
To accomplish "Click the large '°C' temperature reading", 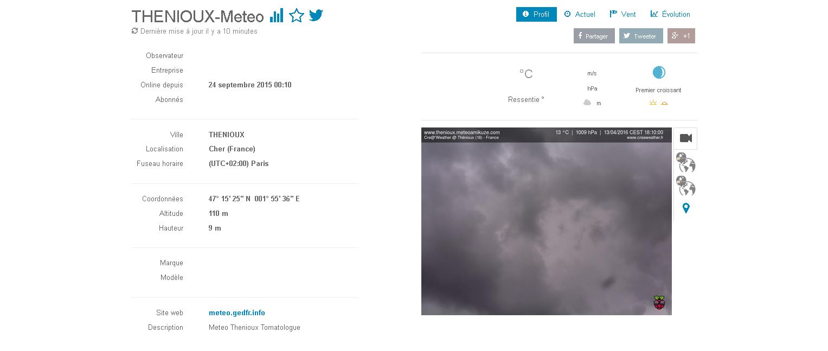I will pyautogui.click(x=526, y=73).
